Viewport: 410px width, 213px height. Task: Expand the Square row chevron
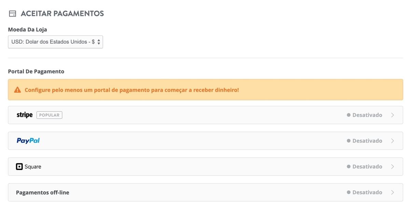click(x=393, y=167)
